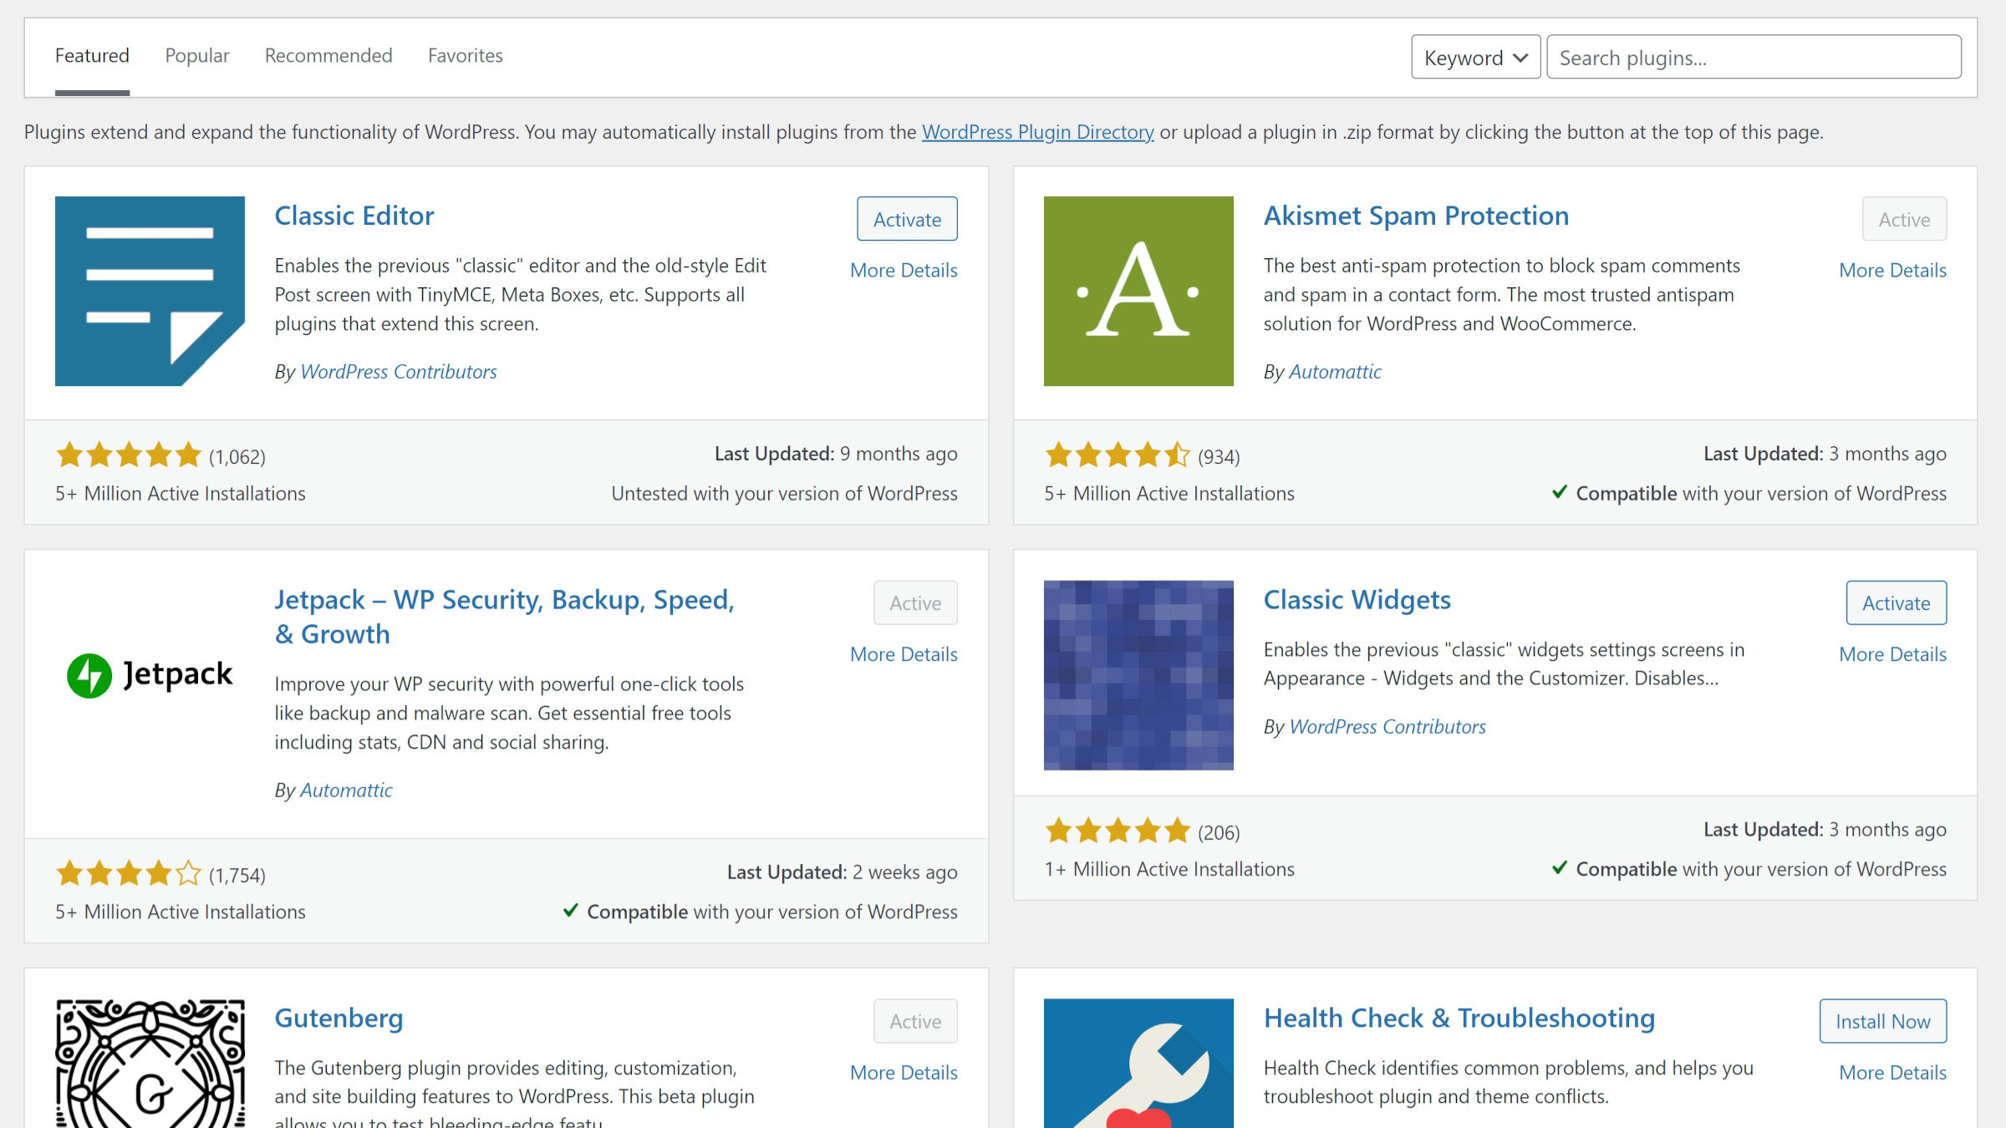2006x1128 pixels.
Task: Open More Details for Jetpack
Action: (x=904, y=654)
